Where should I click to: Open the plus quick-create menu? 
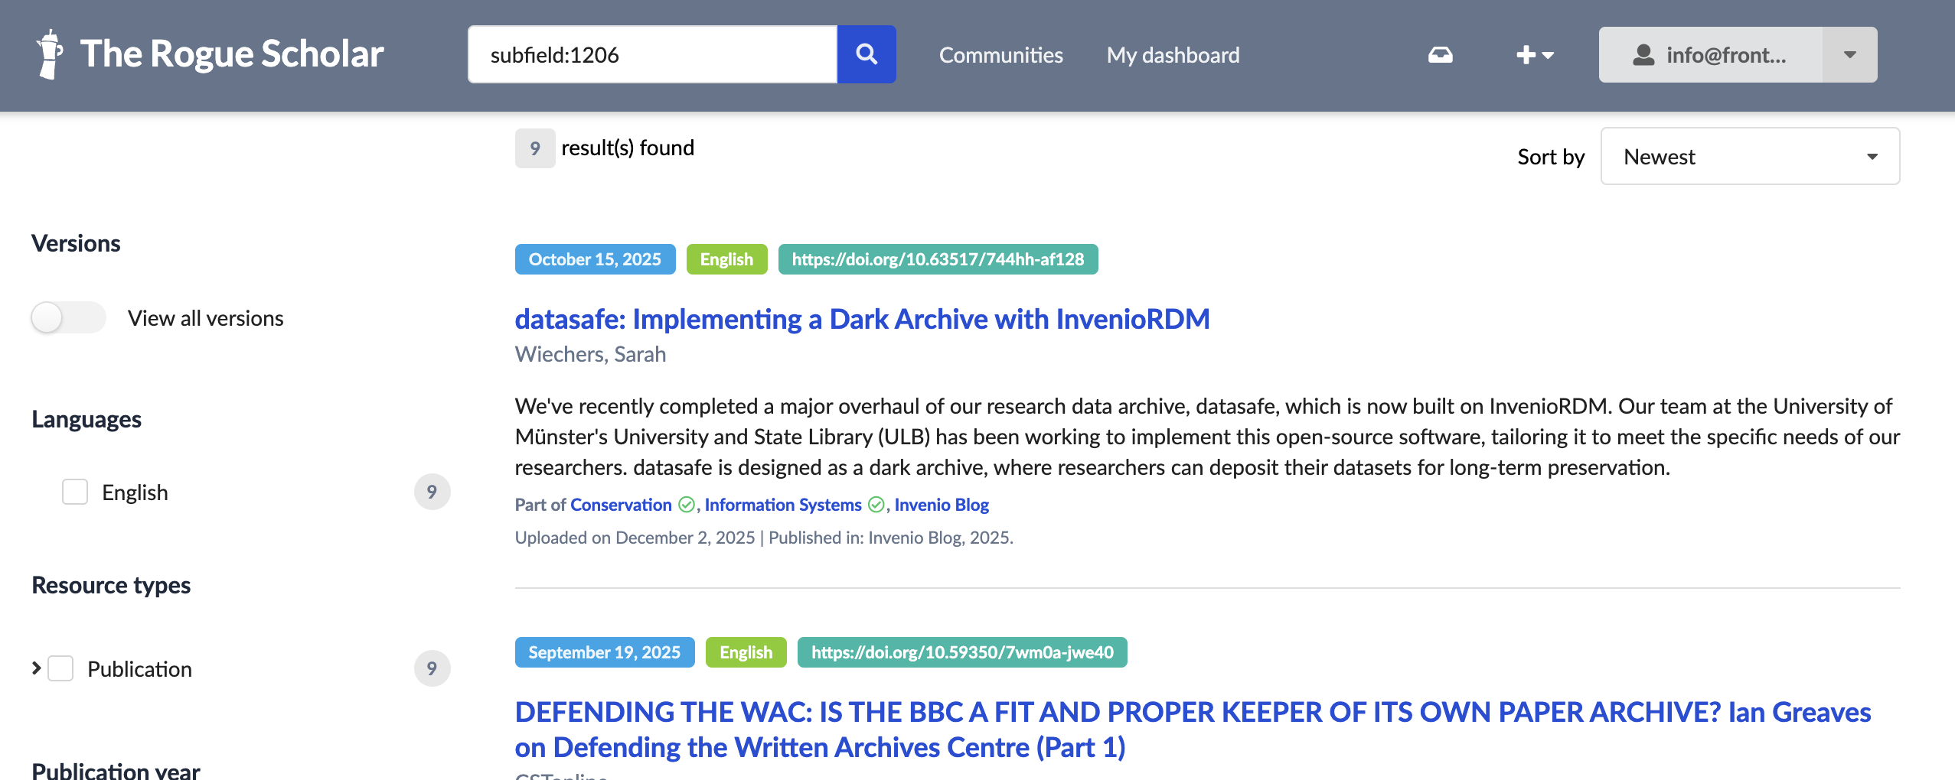click(x=1534, y=55)
